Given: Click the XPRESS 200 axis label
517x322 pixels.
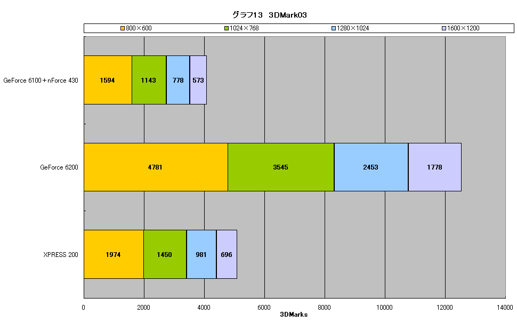Looking at the screenshot, I should coord(61,255).
